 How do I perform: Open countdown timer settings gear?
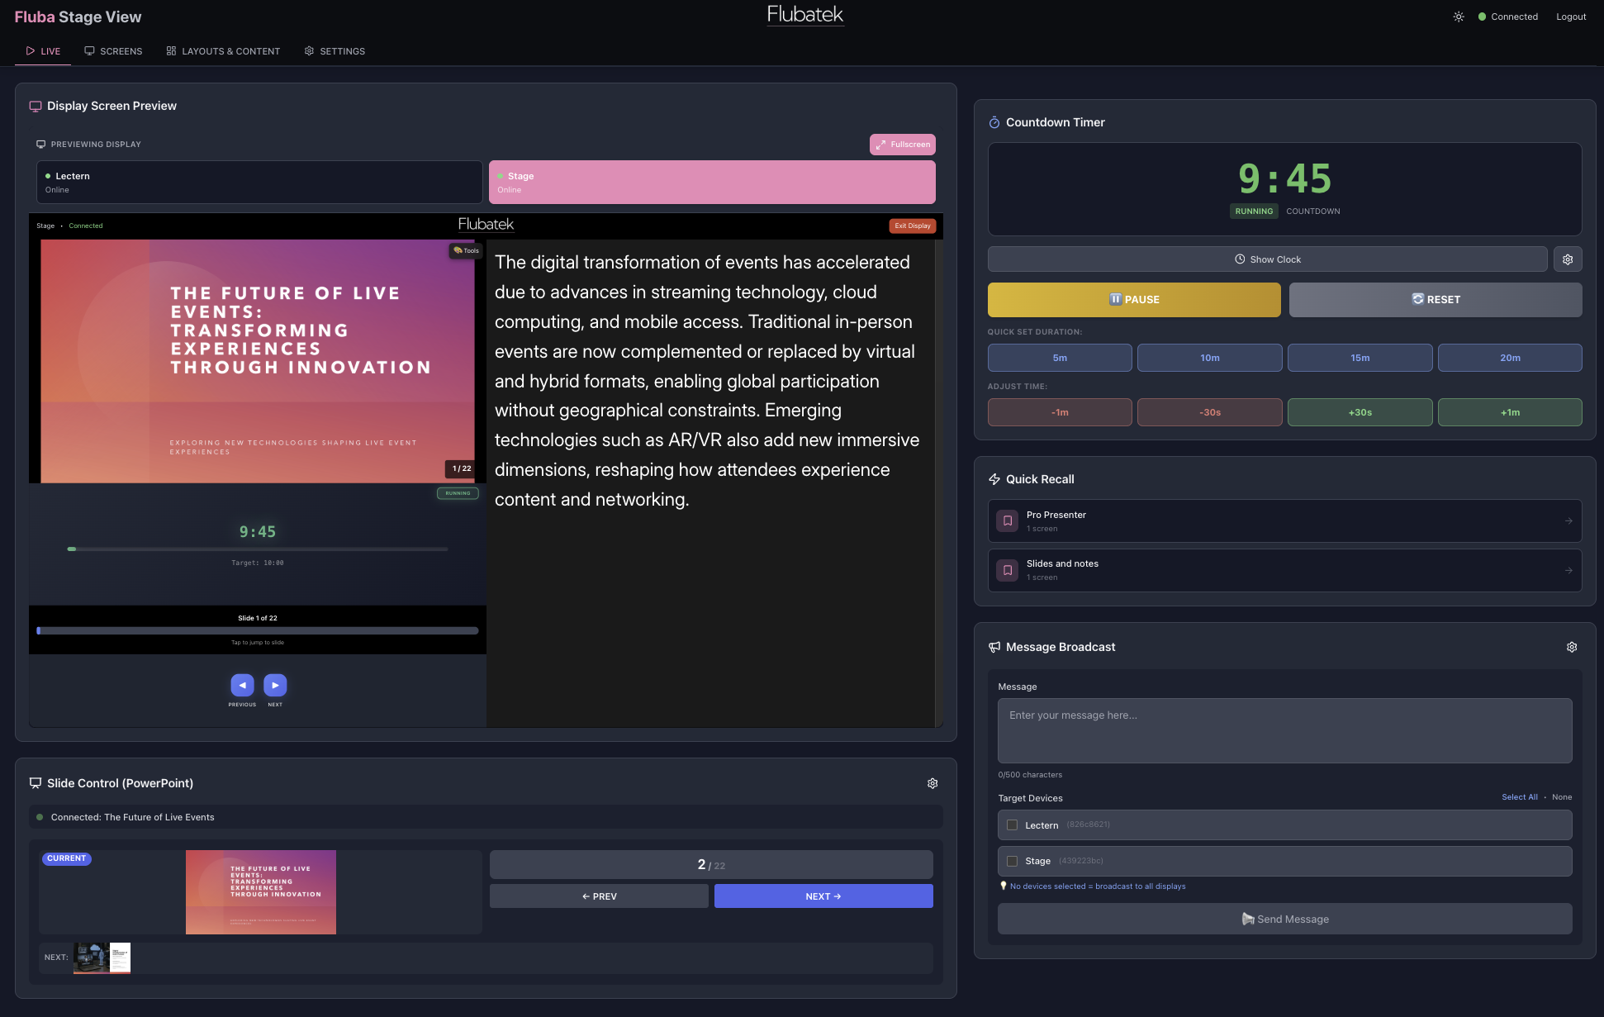point(1568,259)
